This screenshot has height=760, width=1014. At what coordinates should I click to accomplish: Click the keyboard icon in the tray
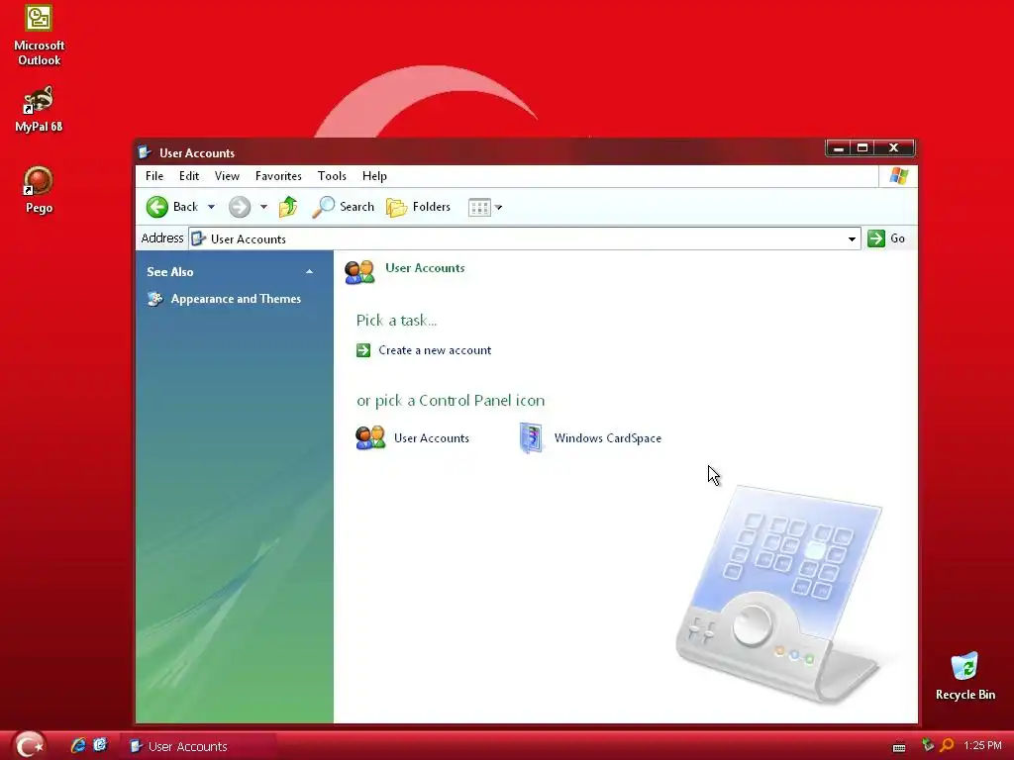coord(899,746)
